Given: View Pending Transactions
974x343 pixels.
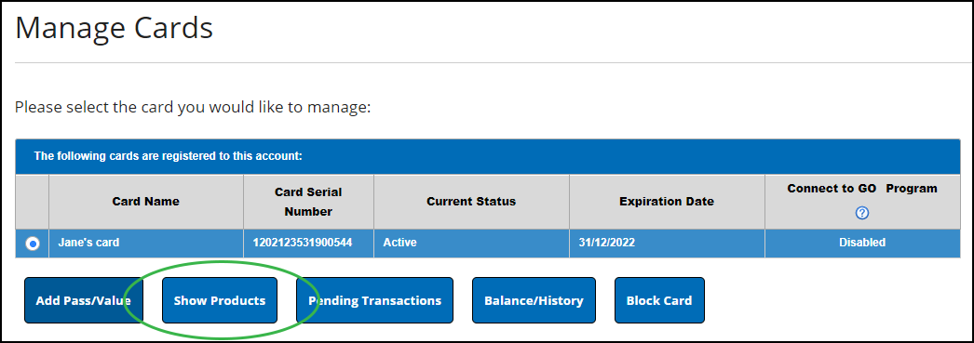Looking at the screenshot, I should click(374, 300).
